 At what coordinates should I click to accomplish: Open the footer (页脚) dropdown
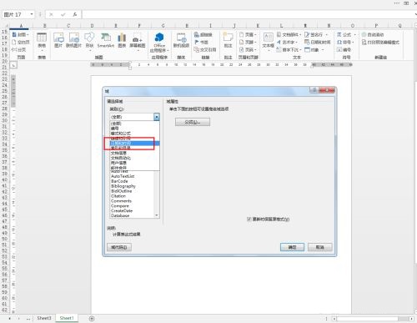click(x=248, y=42)
